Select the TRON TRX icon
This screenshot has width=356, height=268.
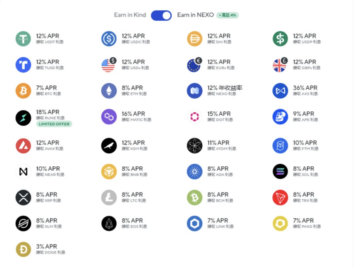[280, 198]
